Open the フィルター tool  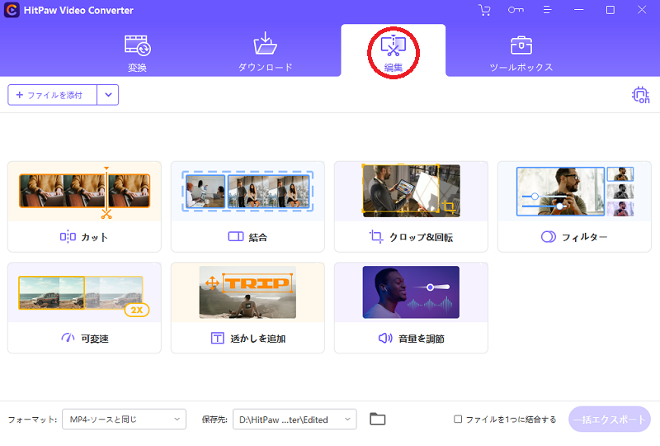tap(574, 206)
